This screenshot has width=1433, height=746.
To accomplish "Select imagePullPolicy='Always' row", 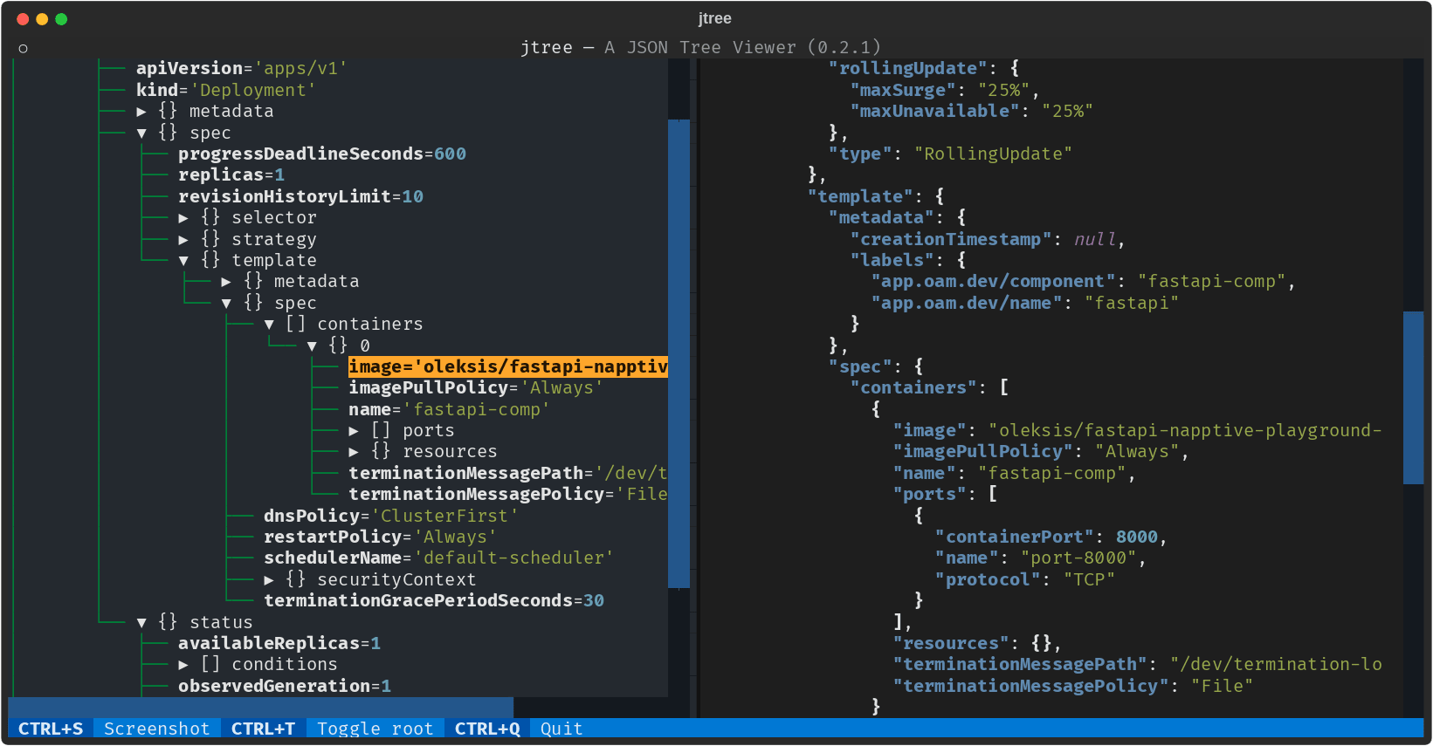I will tap(476, 388).
